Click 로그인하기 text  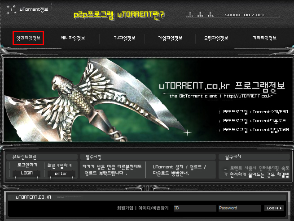[27, 165]
